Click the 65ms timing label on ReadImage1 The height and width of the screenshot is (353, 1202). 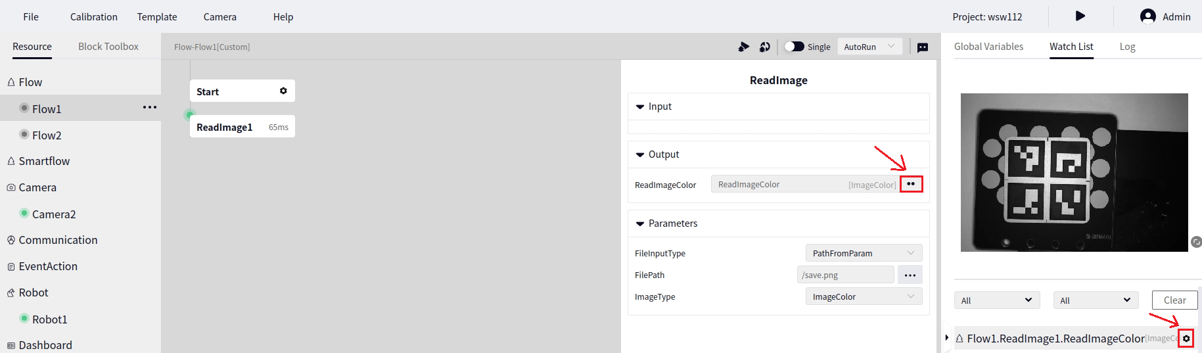(x=279, y=127)
